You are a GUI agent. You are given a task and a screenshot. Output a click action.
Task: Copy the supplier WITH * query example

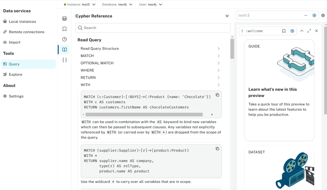point(217,149)
